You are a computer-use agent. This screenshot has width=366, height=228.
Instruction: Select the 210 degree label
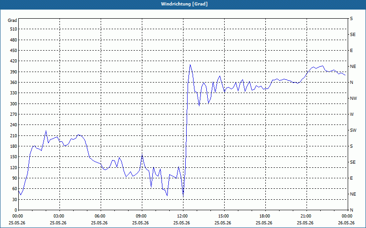coord(14,135)
